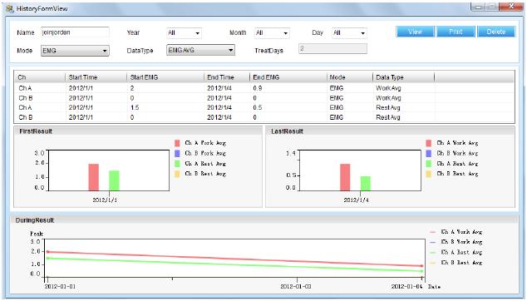Click Start EMG value 1.5
The image size is (527, 301).
[x=135, y=107]
